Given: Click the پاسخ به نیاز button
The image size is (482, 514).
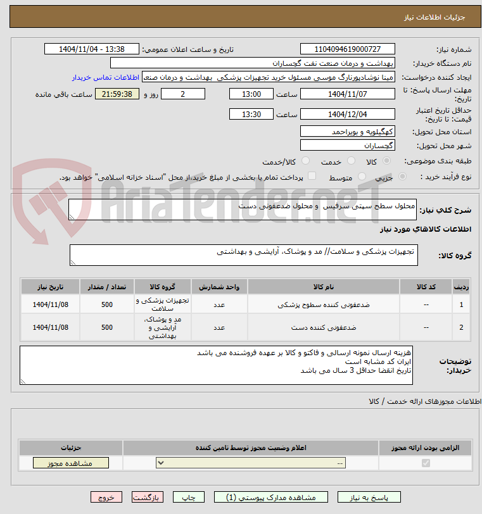Looking at the screenshot, I should [x=369, y=497].
